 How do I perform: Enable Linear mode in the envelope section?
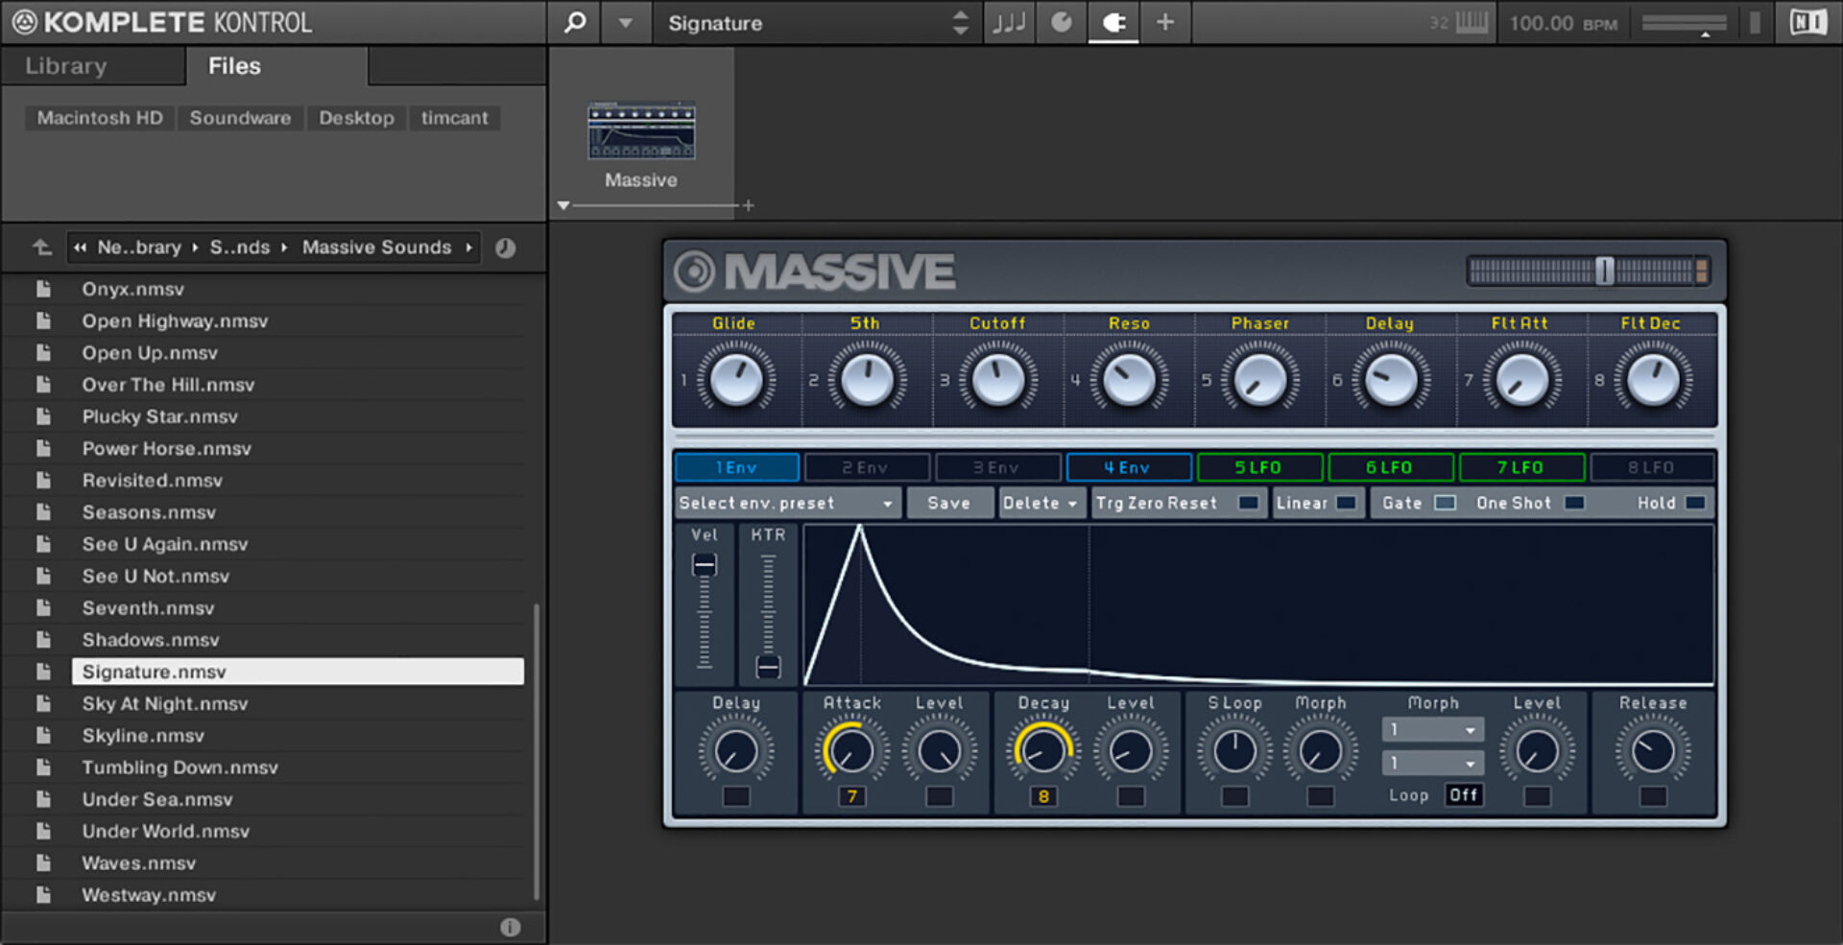(x=1318, y=503)
